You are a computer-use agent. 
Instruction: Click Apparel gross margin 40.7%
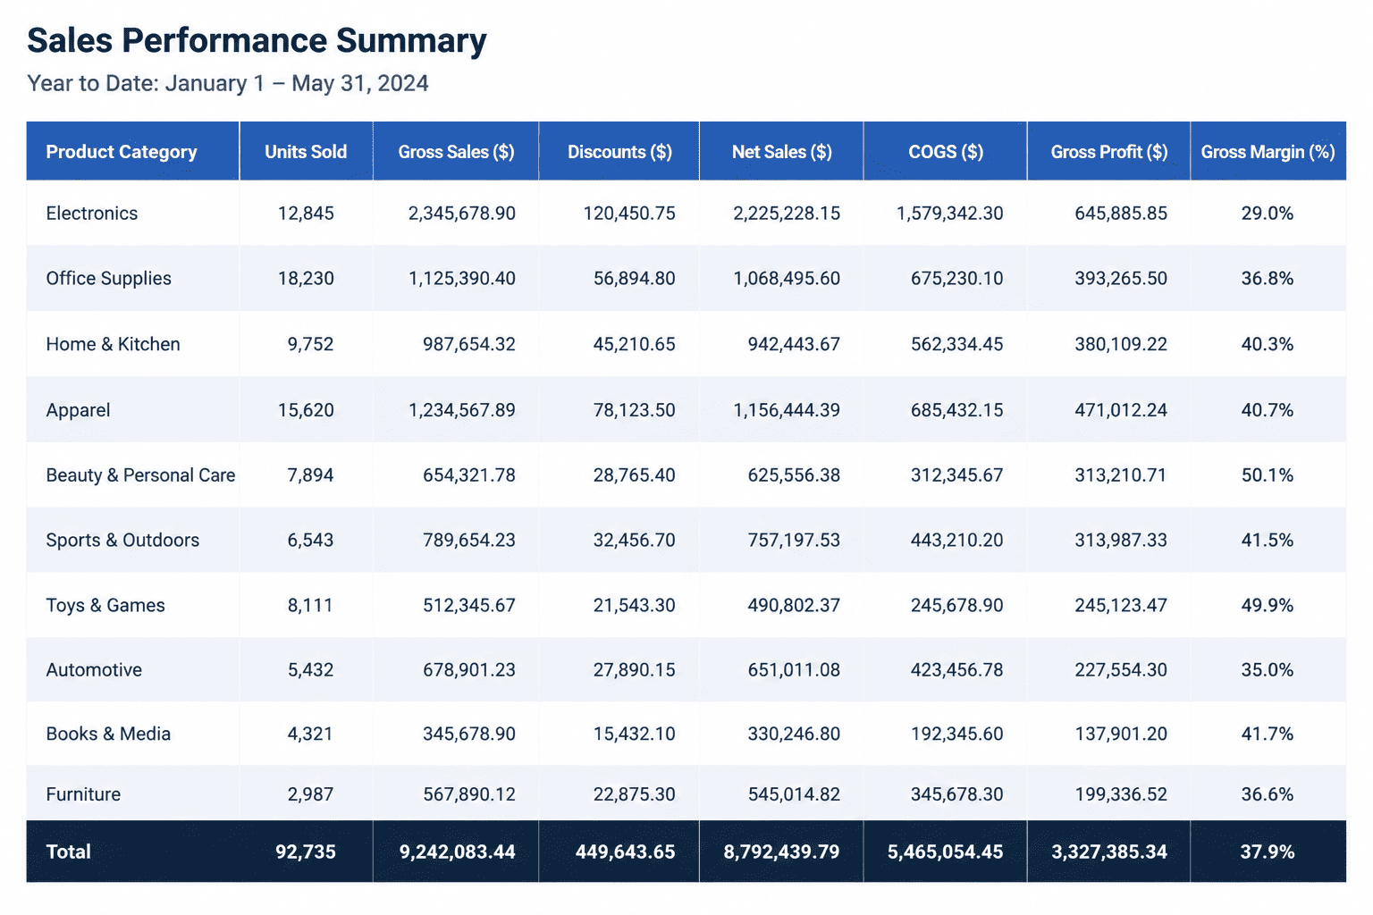[1268, 410]
